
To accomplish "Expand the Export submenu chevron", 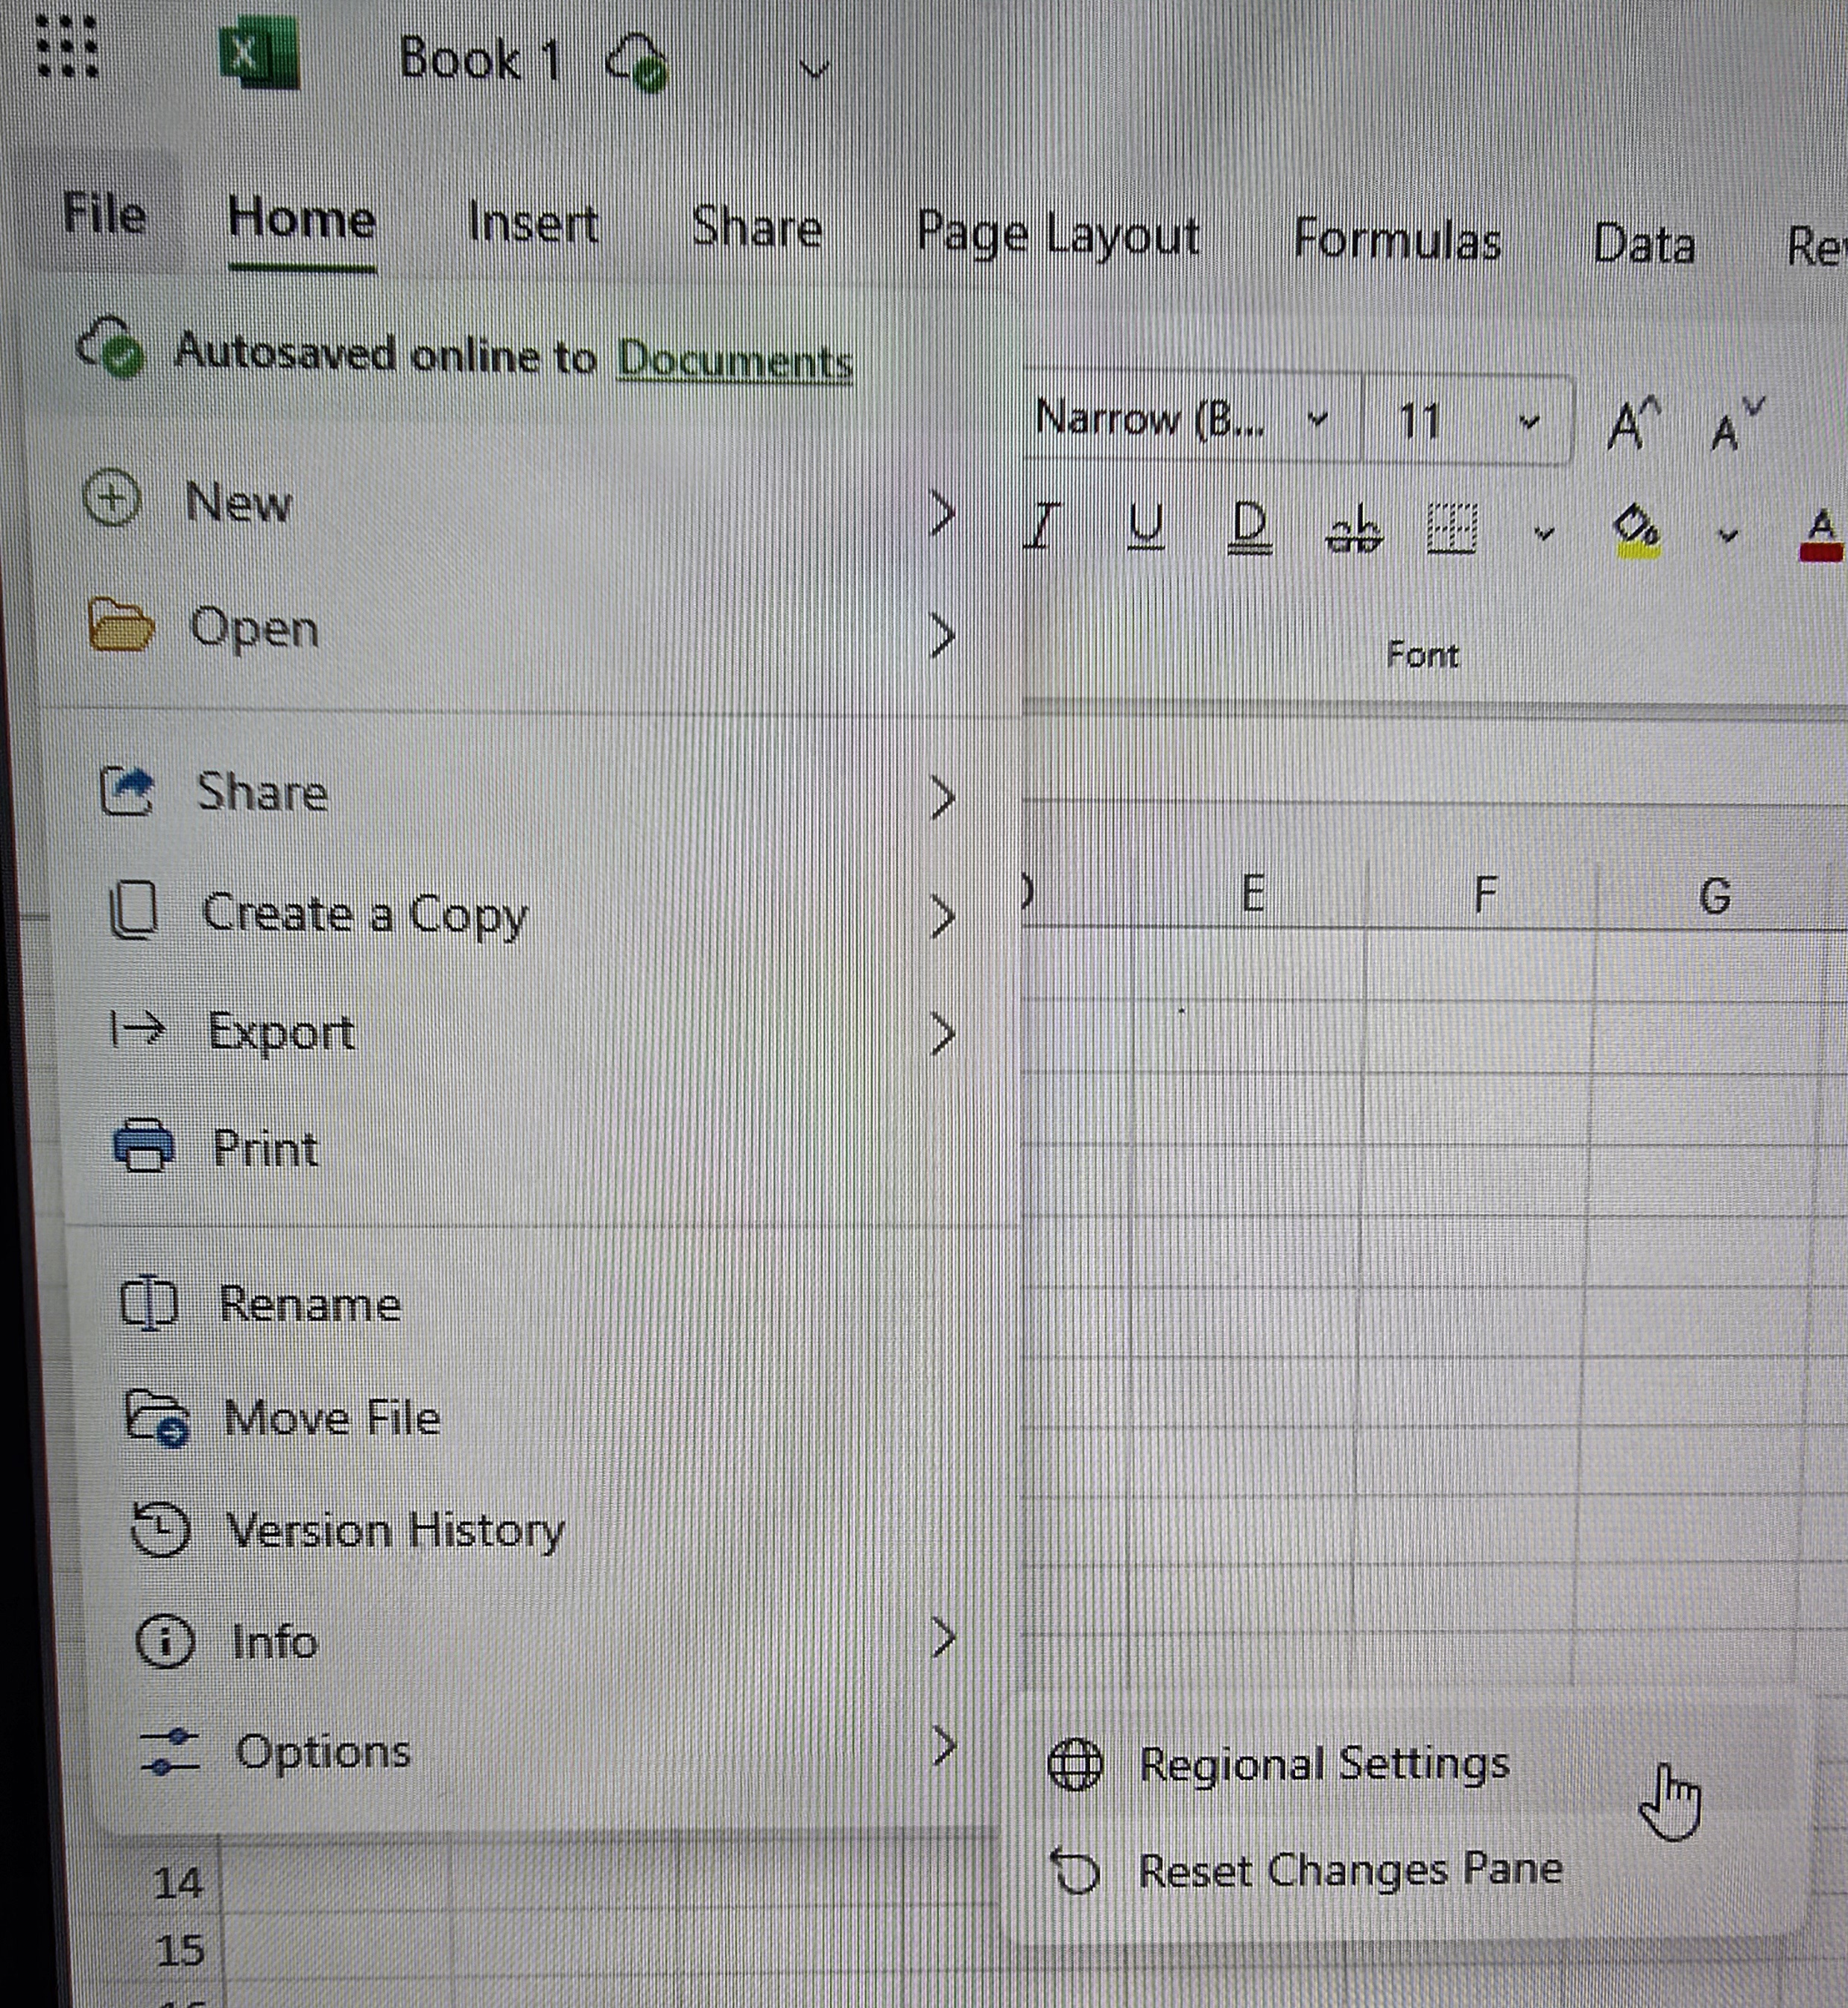I will (942, 1034).
